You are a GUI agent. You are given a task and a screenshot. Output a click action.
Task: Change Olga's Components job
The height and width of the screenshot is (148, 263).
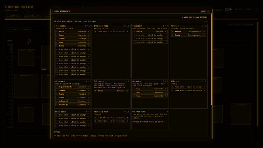point(158,89)
